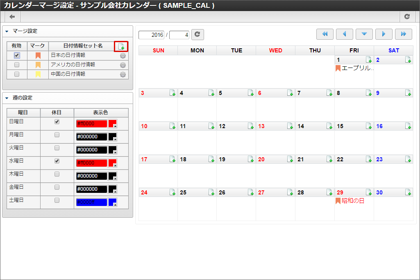Click the back arrow toolbar button

coord(12,17)
